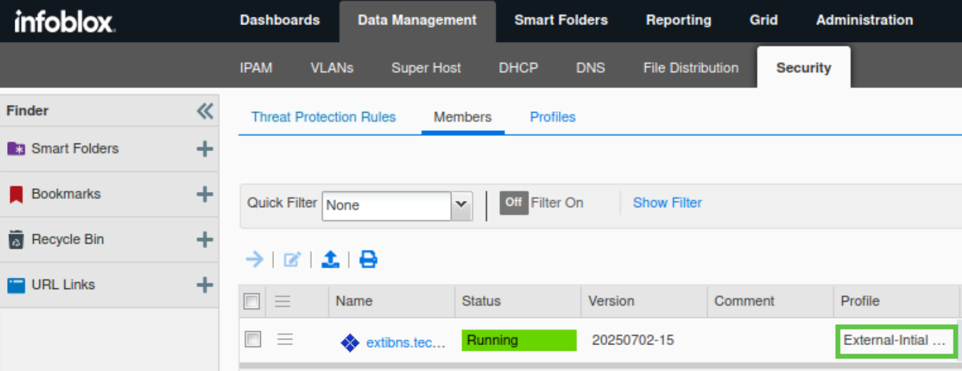Open the Quick Filter dropdown
Viewport: 962px width, 371px height.
(461, 205)
